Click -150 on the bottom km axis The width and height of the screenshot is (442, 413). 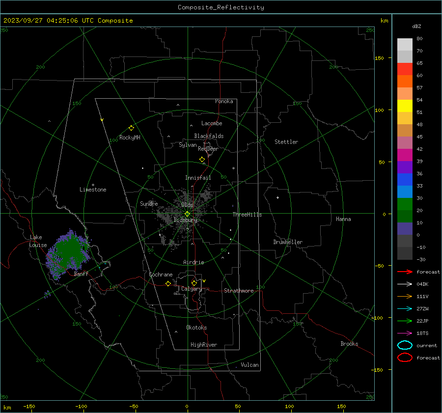click(29, 406)
